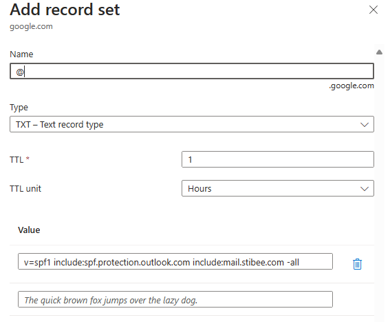Click the Add record set heading
This screenshot has height=322, width=390.
(x=65, y=10)
